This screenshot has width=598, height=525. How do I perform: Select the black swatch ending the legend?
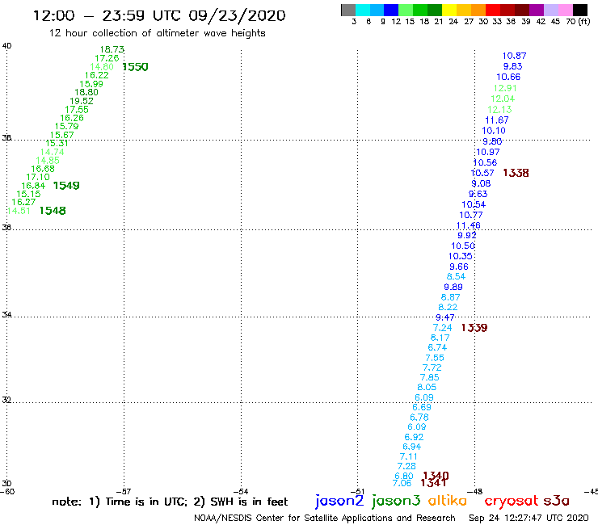pyautogui.click(x=579, y=10)
